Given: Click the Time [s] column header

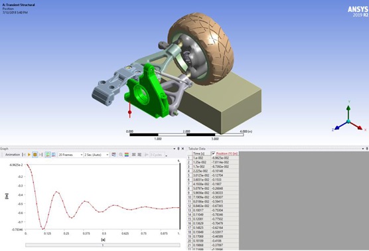Looking at the screenshot, I should click(x=199, y=153).
